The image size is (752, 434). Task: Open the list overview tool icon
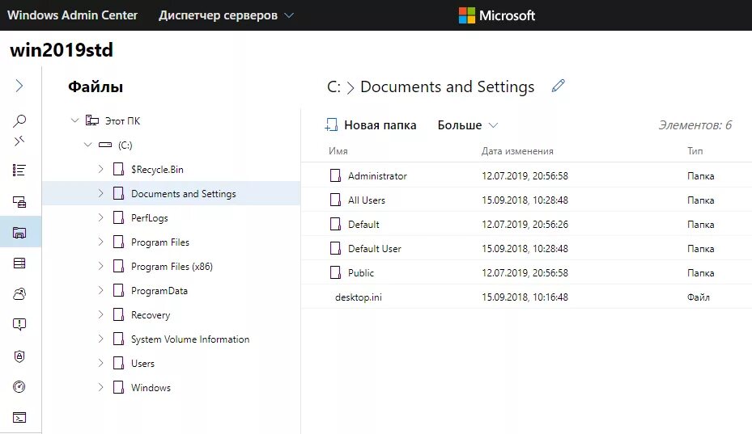[19, 170]
